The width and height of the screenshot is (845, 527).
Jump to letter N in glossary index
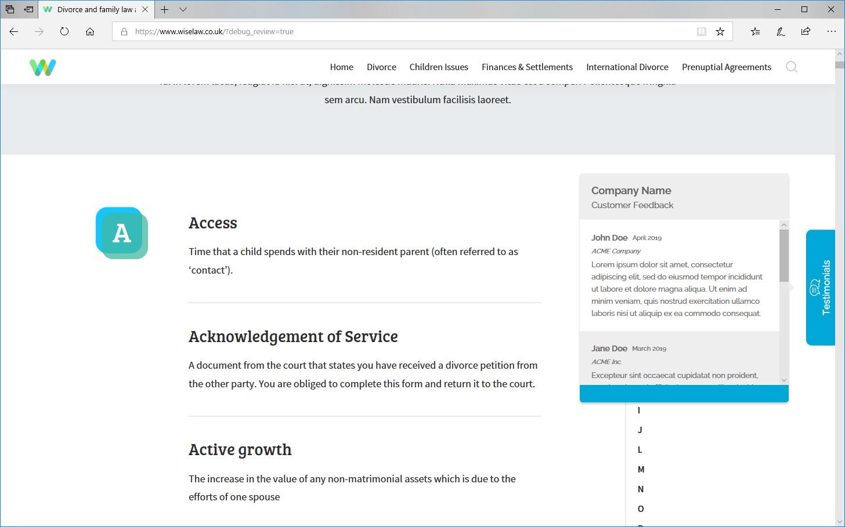click(641, 489)
